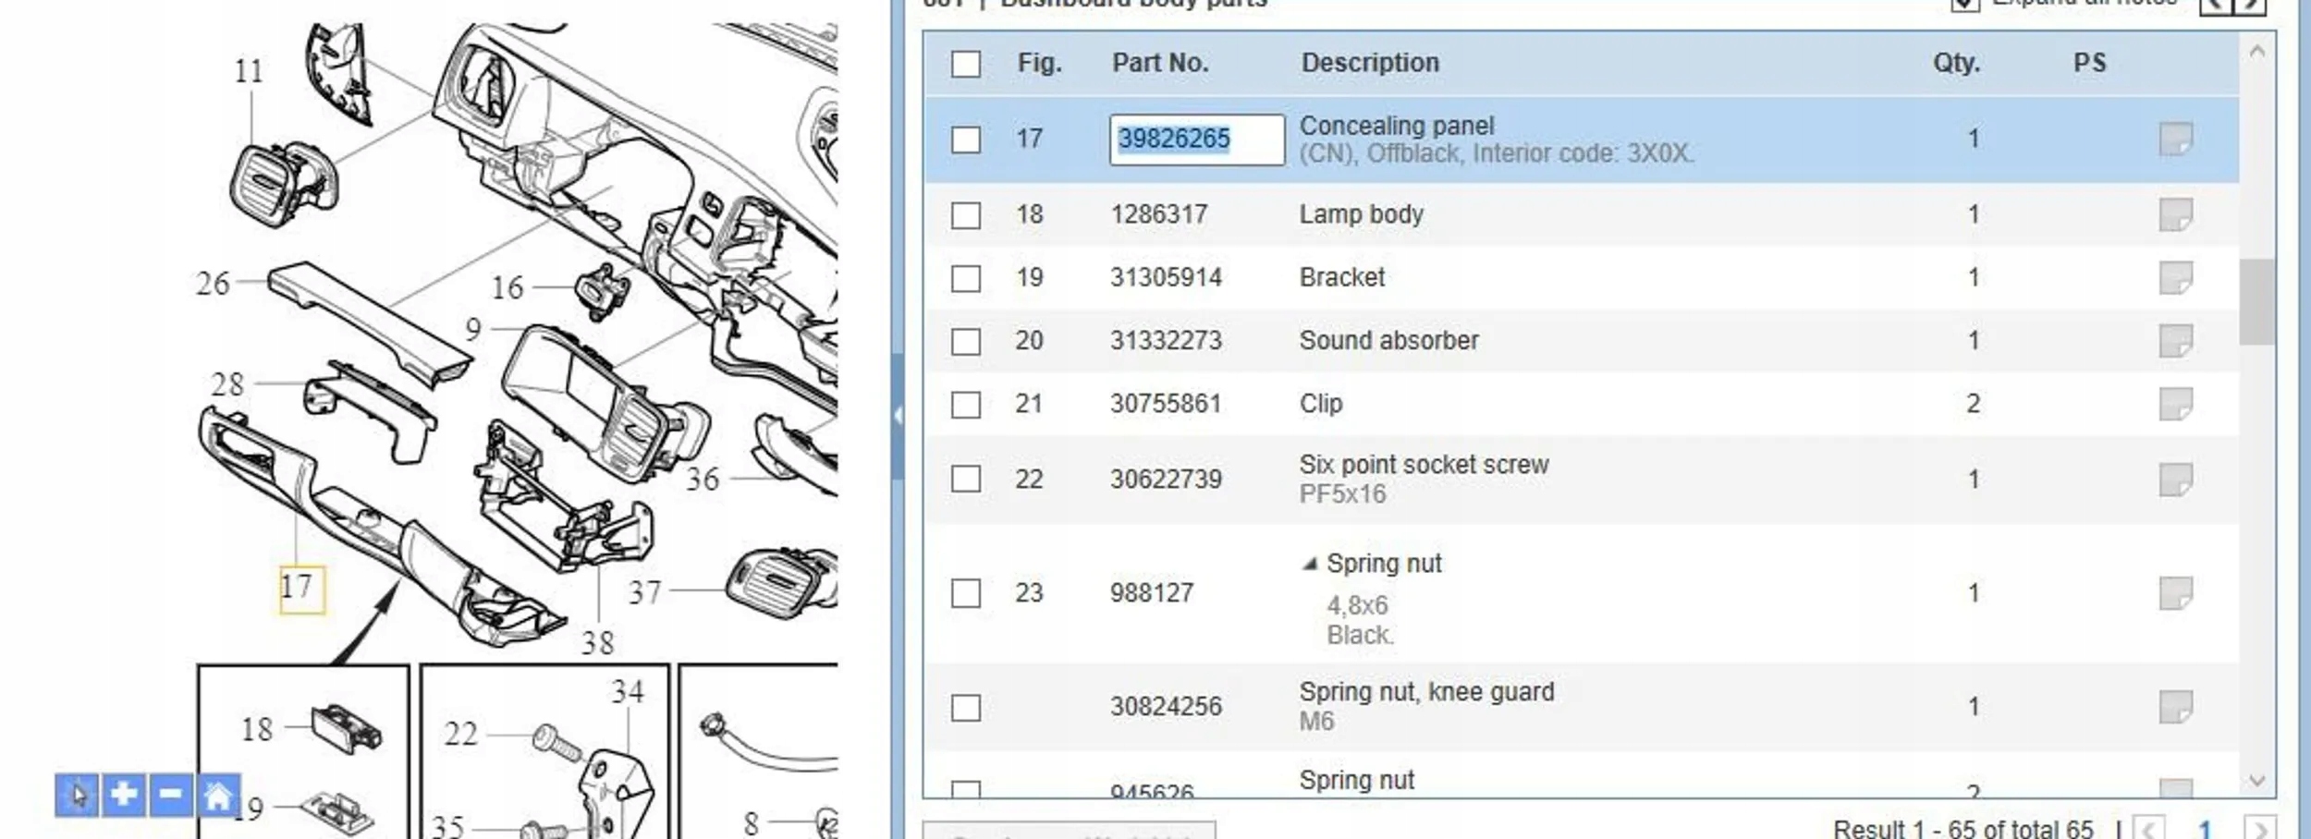2311x839 pixels.
Task: Tick the select-all checkbox in table header
Action: pos(966,64)
